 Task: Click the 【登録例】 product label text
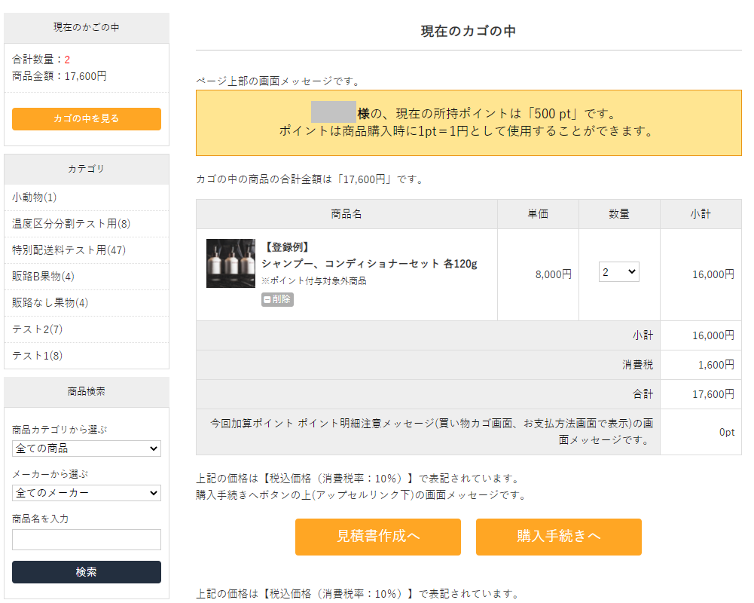[286, 247]
